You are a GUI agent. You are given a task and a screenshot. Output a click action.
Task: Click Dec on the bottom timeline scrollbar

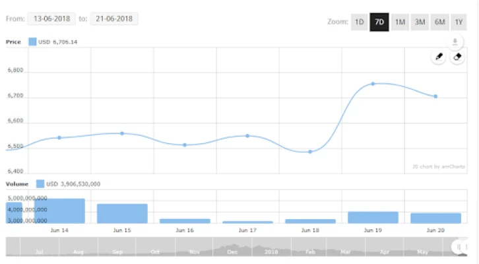pos(232,251)
